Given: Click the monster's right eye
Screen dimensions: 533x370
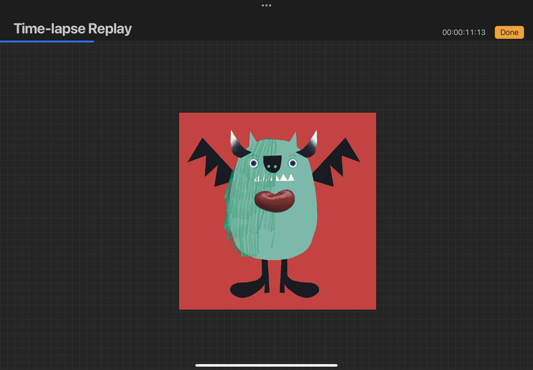Looking at the screenshot, I should (x=292, y=162).
